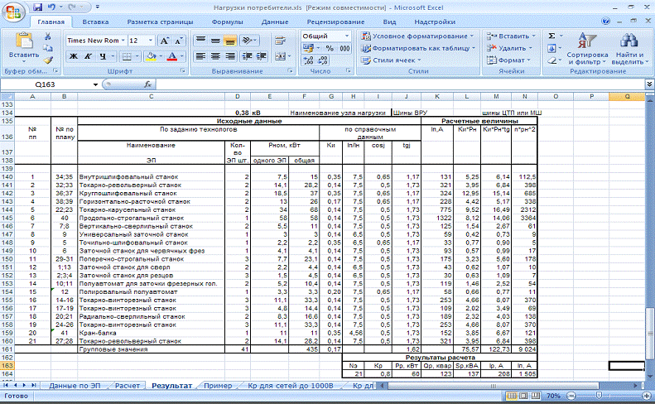Image resolution: width=655 pixels, height=404 pixels.
Task: Toggle center text alignment
Action: (215, 56)
